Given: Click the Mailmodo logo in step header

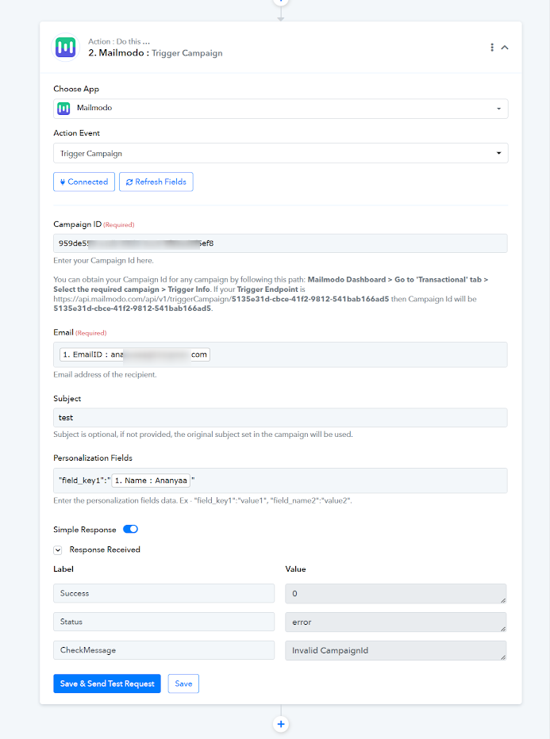Looking at the screenshot, I should [x=66, y=47].
